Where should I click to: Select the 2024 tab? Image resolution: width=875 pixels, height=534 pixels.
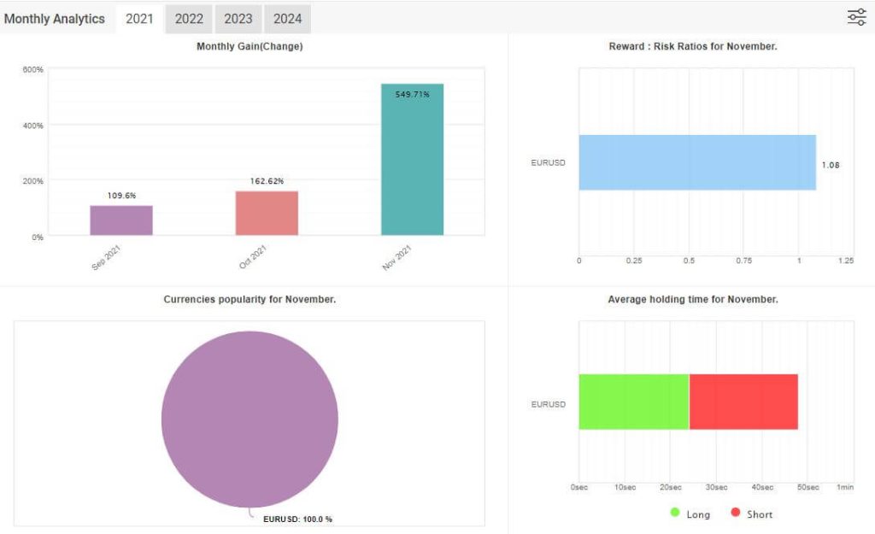coord(288,19)
